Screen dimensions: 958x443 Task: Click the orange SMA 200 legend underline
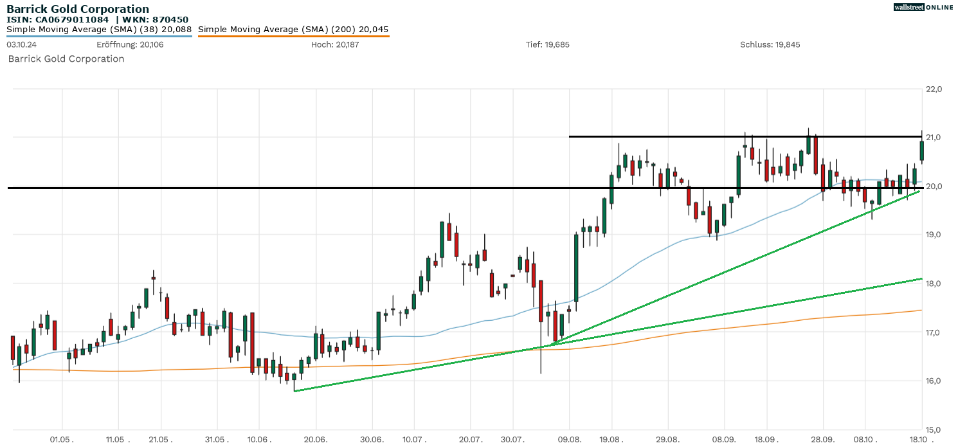293,36
